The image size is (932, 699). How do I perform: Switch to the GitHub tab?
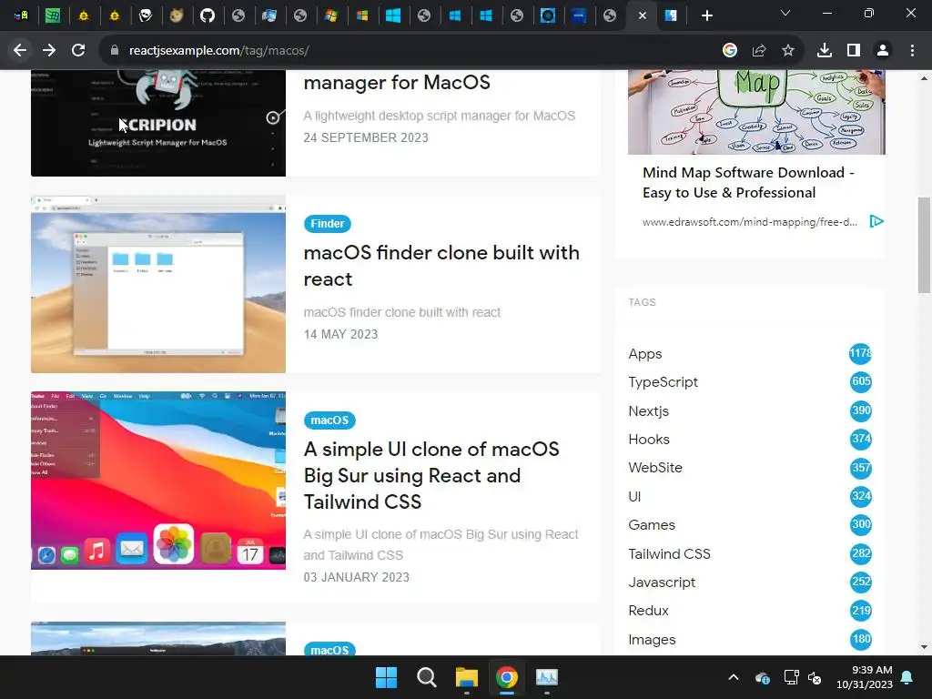click(x=208, y=16)
